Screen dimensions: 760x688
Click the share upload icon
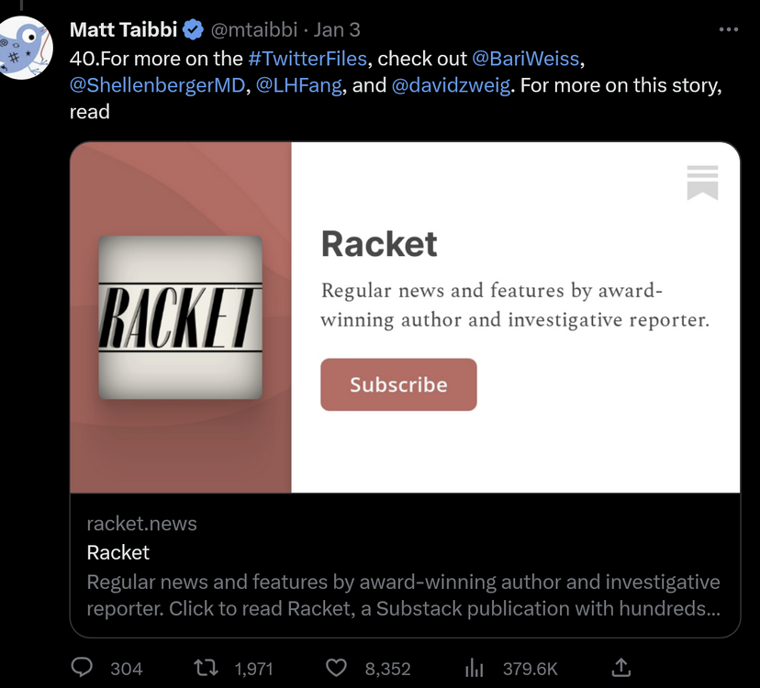pyautogui.click(x=621, y=668)
